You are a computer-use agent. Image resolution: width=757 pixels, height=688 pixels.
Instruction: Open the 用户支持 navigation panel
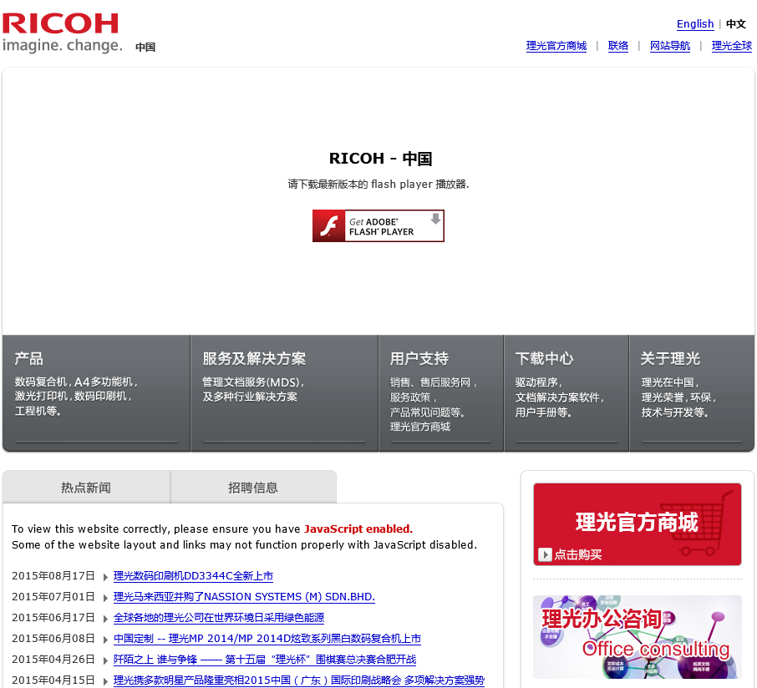441,393
